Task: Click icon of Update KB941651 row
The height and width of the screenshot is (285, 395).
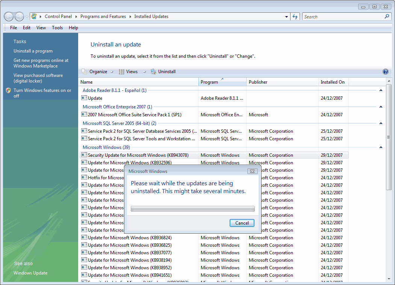Action: 84,275
